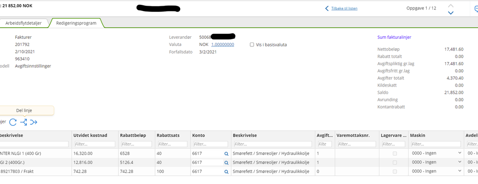Open account lookup in Frakt row
Image resolution: width=478 pixels, height=184 pixels.
226,172
